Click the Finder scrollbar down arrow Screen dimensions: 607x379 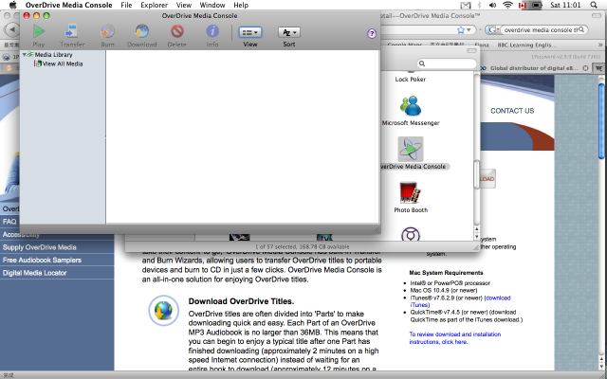[x=476, y=236]
